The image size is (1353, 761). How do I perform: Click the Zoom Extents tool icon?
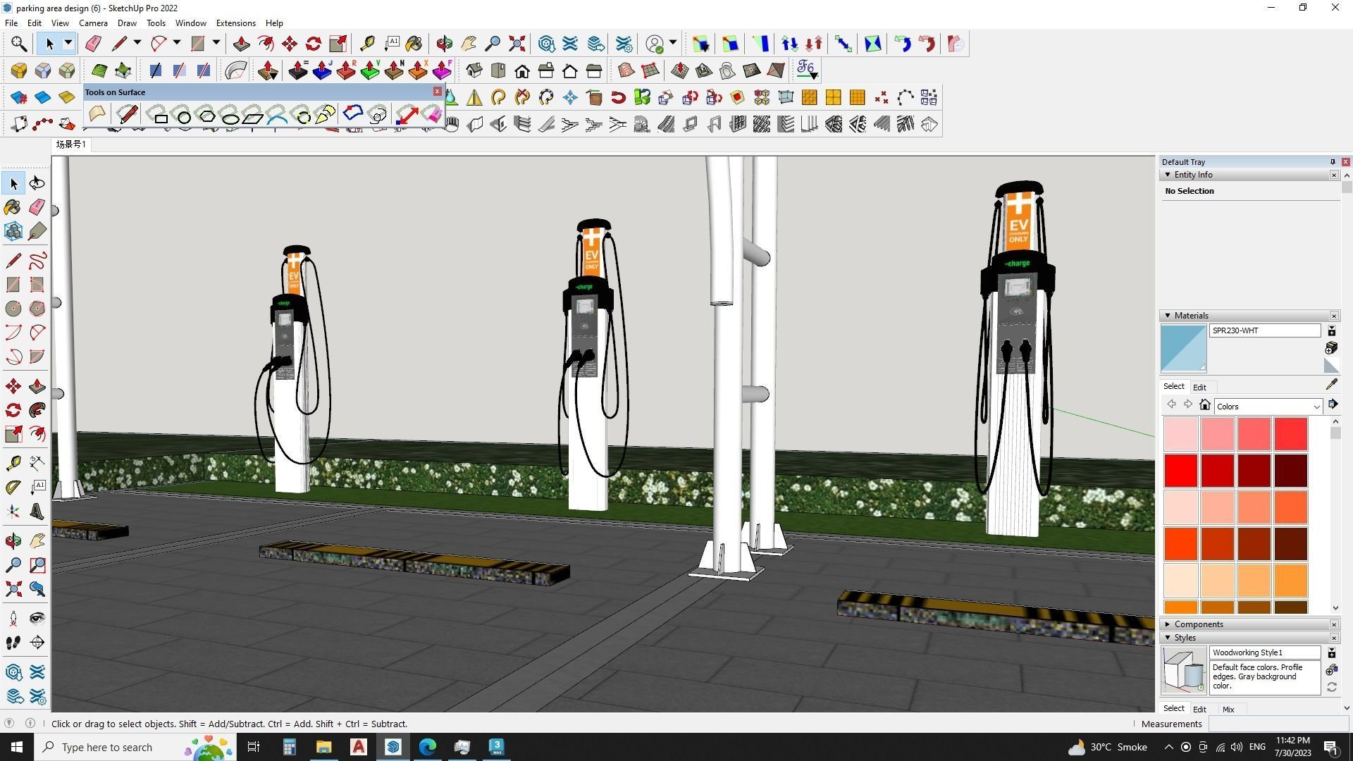(13, 589)
